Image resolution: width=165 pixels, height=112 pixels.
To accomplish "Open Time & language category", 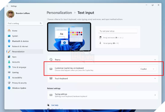I will [x=25, y=67].
